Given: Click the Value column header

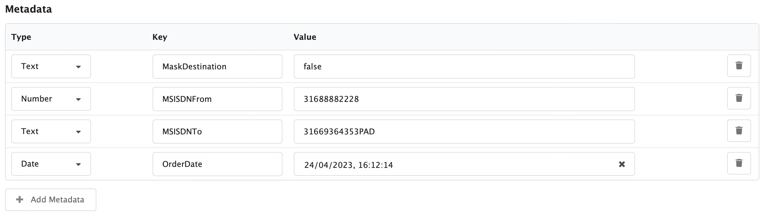Looking at the screenshot, I should tap(305, 37).
